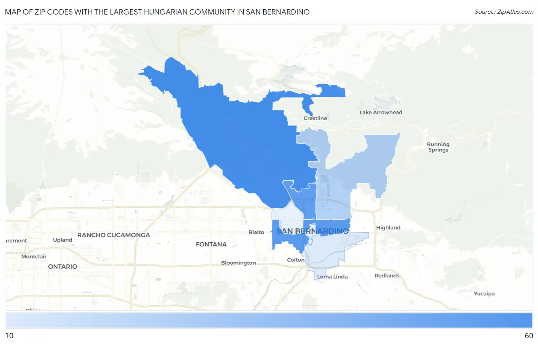Click the ONTARIO city label

click(62, 266)
